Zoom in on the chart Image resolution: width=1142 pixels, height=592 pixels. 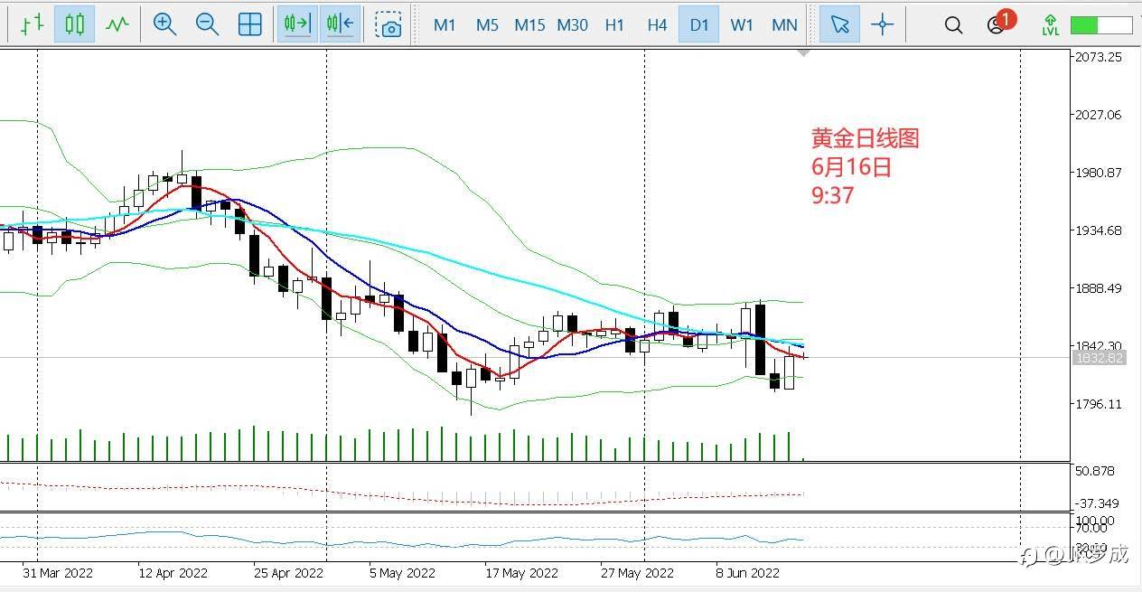(164, 24)
